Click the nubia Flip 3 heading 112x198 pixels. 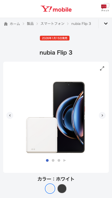[x=56, y=52]
